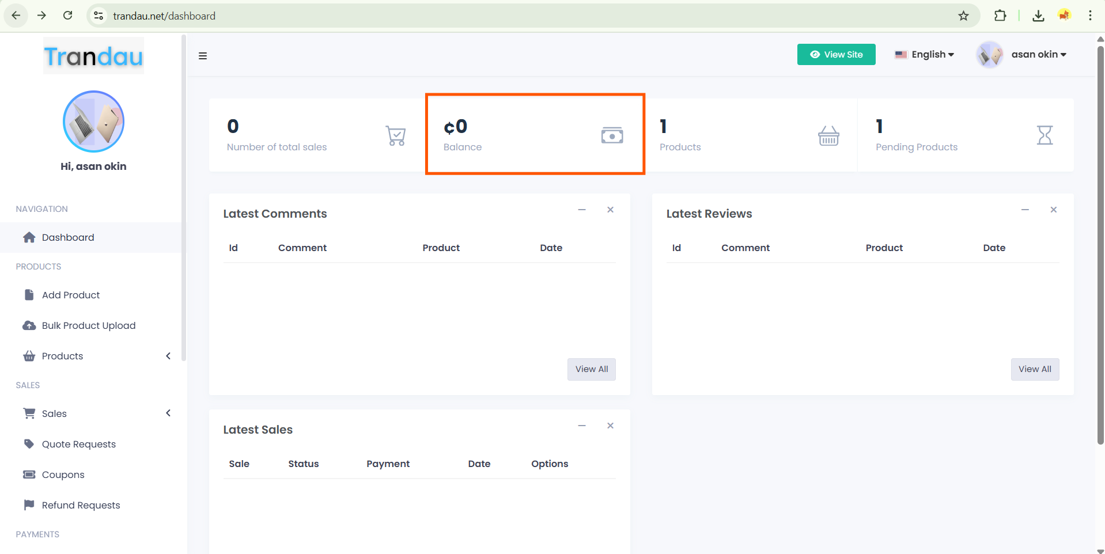
Task: Open the browser extensions puzzle icon
Action: 1000,16
